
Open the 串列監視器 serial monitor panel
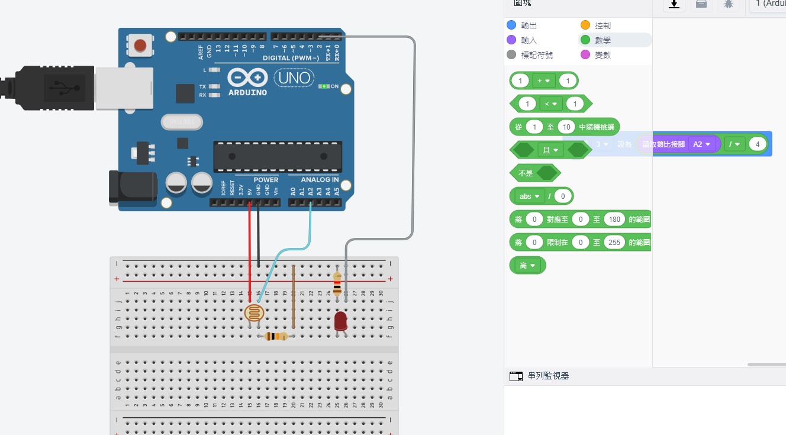[548, 376]
